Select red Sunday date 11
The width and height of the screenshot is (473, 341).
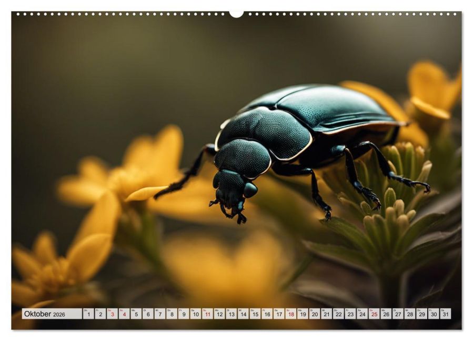pos(207,314)
